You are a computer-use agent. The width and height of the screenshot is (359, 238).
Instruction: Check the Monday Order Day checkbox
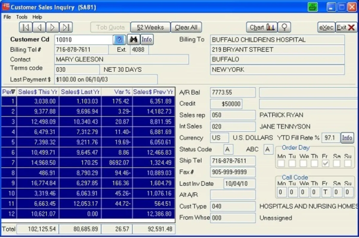(281, 163)
